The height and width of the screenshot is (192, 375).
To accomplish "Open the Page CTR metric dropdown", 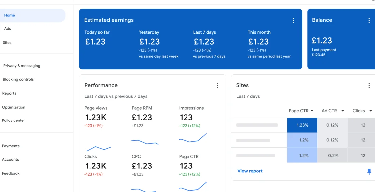I will point(301,111).
